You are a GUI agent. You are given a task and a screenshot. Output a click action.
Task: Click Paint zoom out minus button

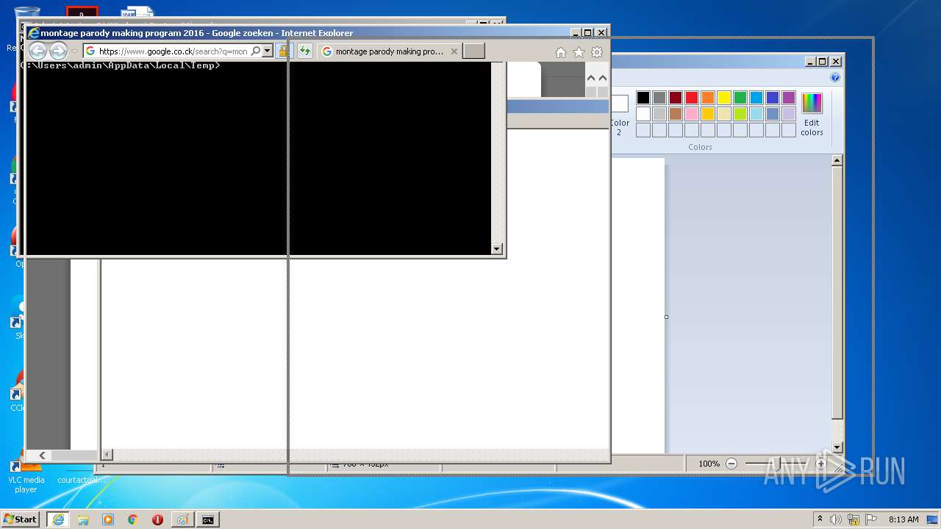click(x=731, y=464)
